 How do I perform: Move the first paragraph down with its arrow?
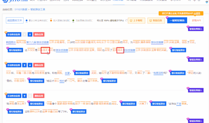(x=30, y=35)
